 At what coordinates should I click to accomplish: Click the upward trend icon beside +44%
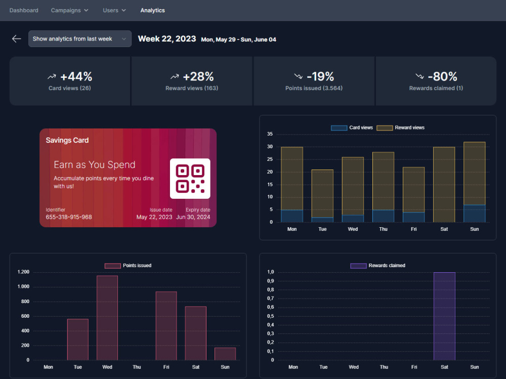tap(52, 76)
